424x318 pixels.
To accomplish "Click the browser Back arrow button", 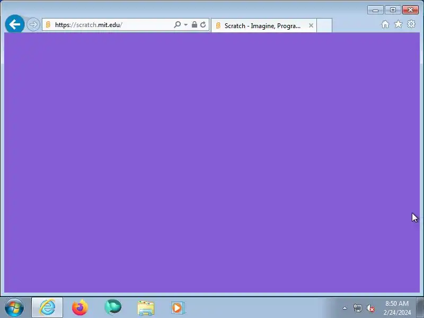I will coord(15,24).
